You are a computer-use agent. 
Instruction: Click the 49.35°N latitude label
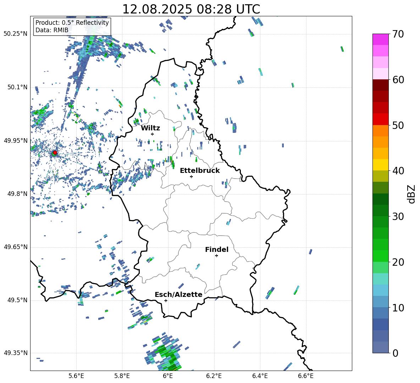pos(16,353)
